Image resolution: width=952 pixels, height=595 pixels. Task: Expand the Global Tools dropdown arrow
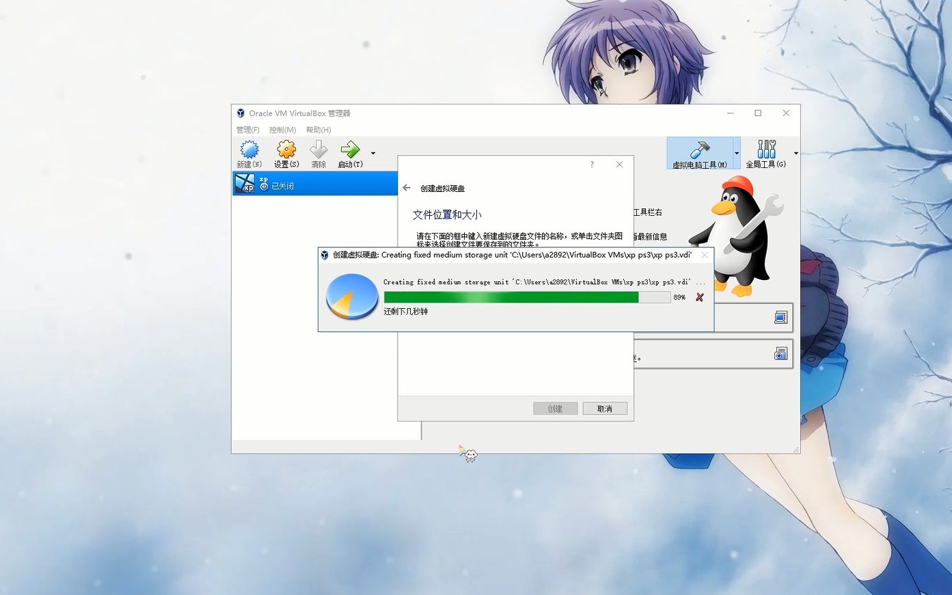pos(795,153)
